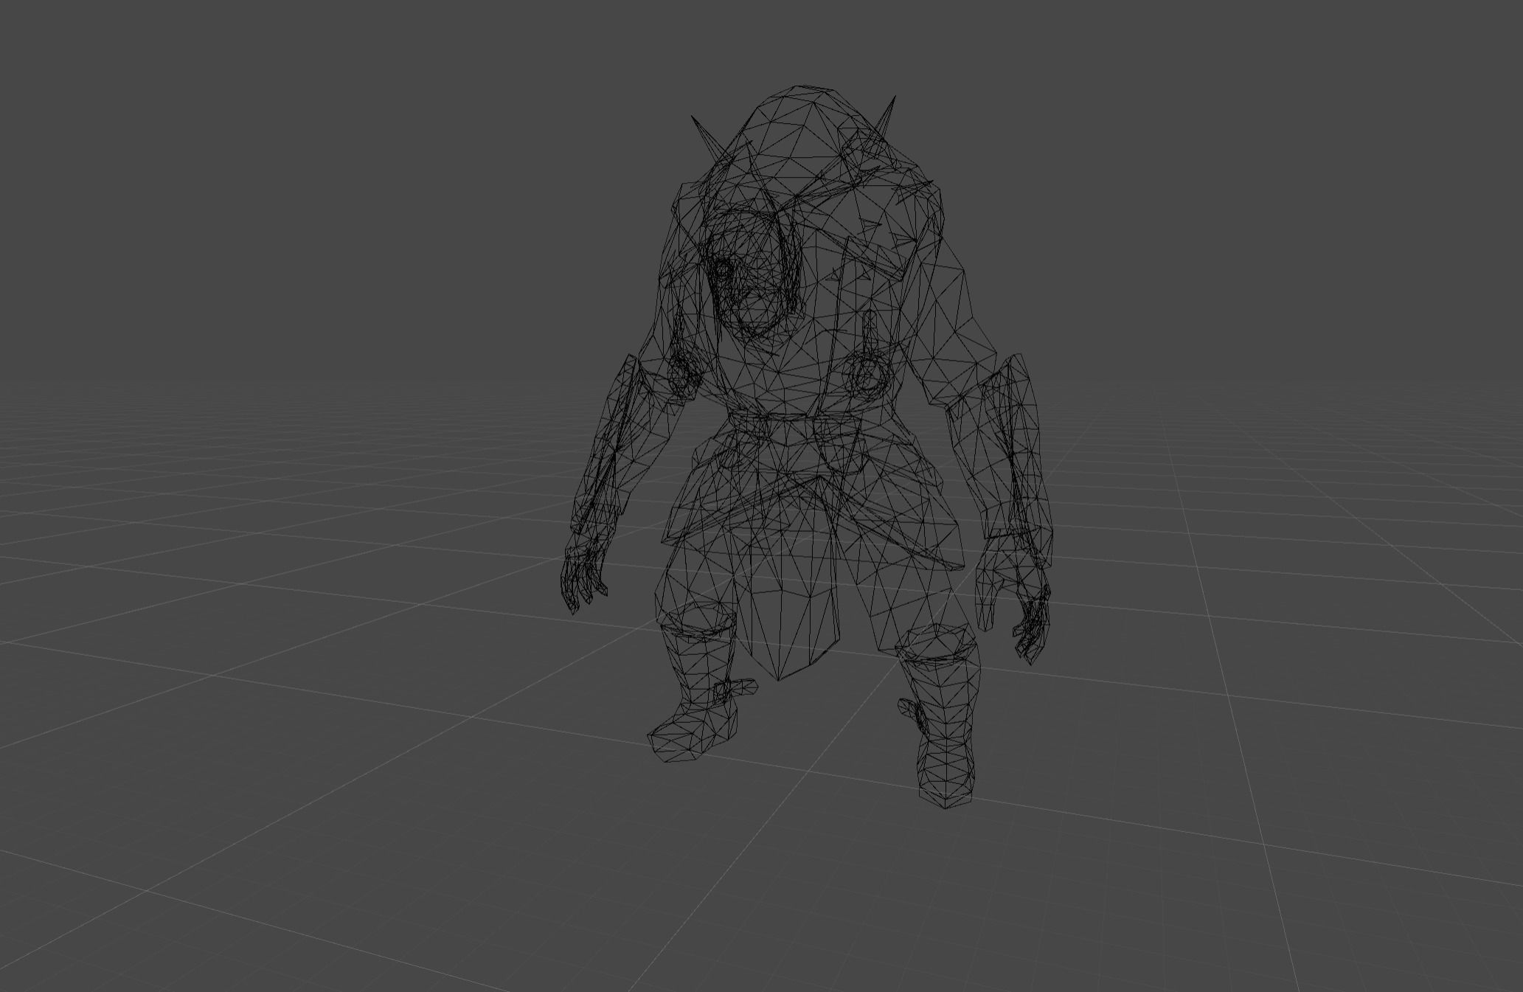Image resolution: width=1523 pixels, height=992 pixels.
Task: Click the left horn spike on the head
Action: click(x=704, y=129)
